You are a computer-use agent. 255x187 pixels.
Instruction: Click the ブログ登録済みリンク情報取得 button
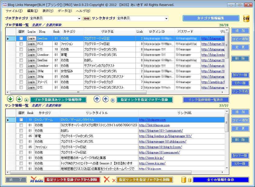click(x=58, y=100)
